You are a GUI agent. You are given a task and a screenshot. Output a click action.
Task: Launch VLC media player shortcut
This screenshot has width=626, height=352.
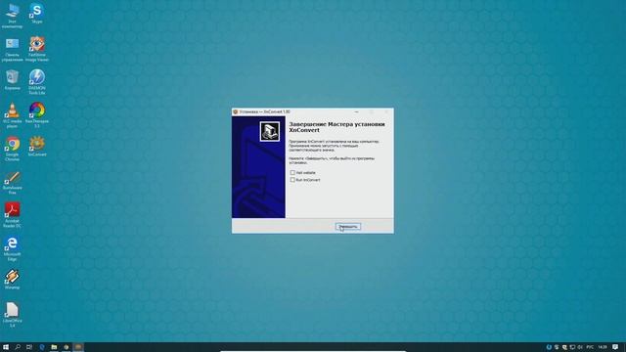click(12, 115)
